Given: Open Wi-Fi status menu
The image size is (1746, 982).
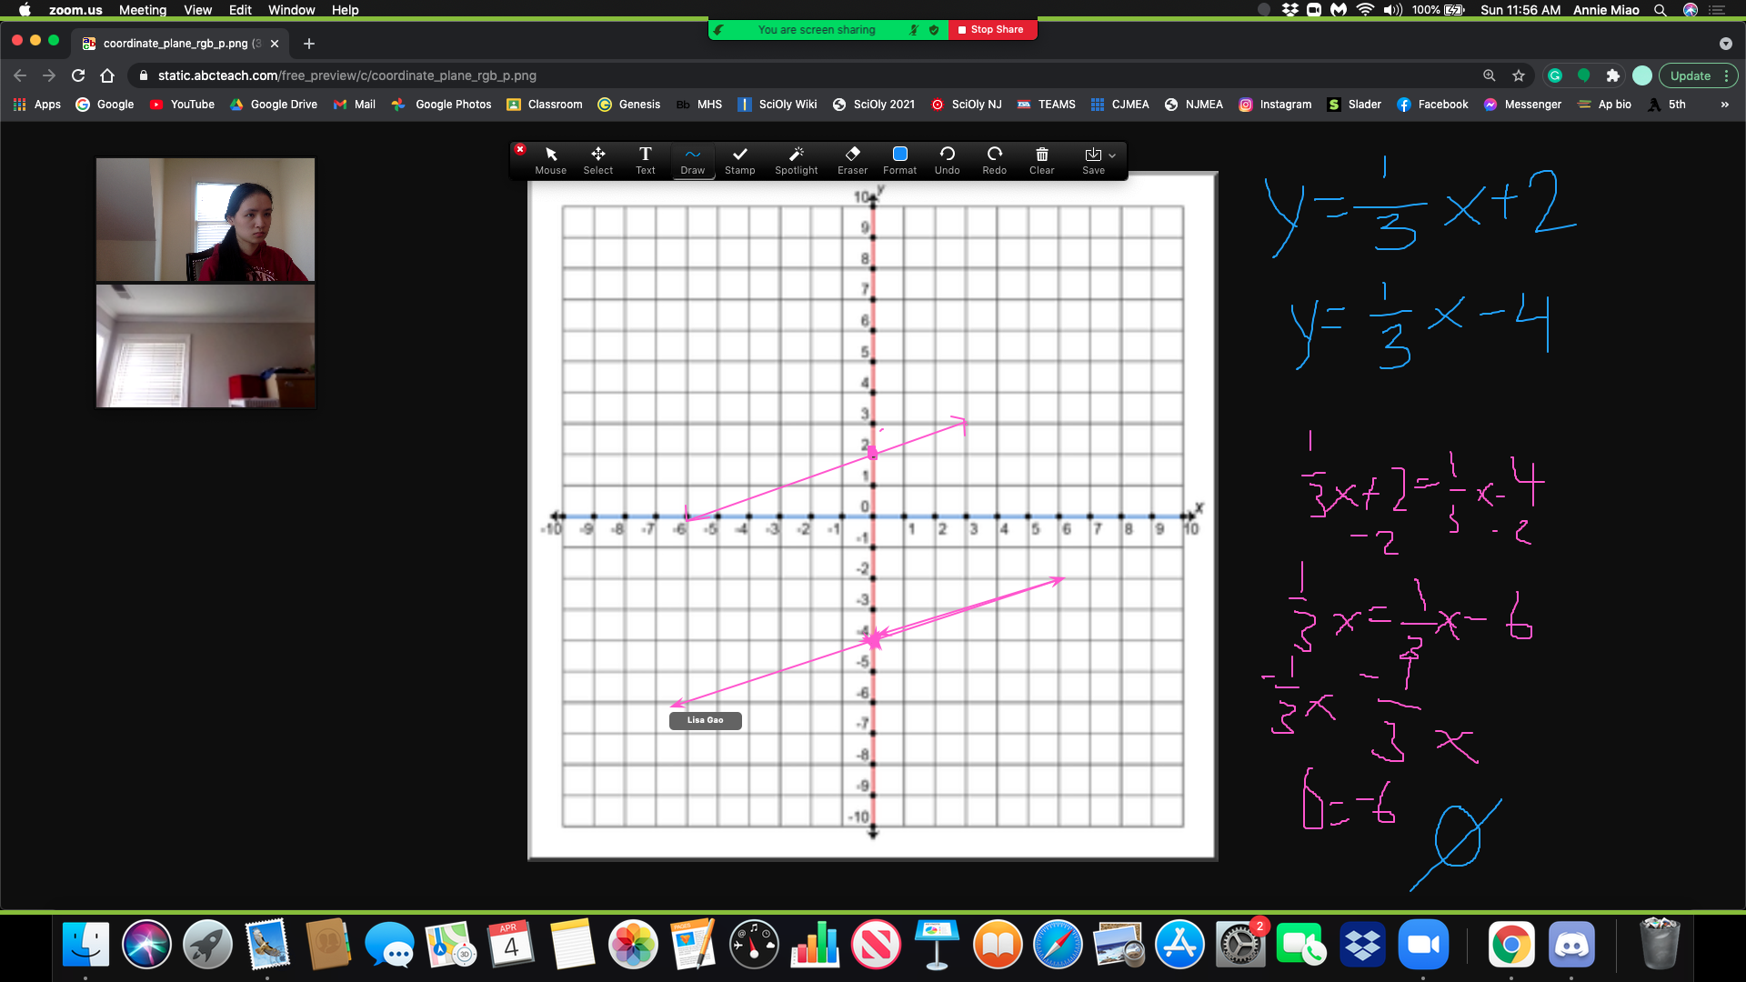Looking at the screenshot, I should [x=1365, y=10].
